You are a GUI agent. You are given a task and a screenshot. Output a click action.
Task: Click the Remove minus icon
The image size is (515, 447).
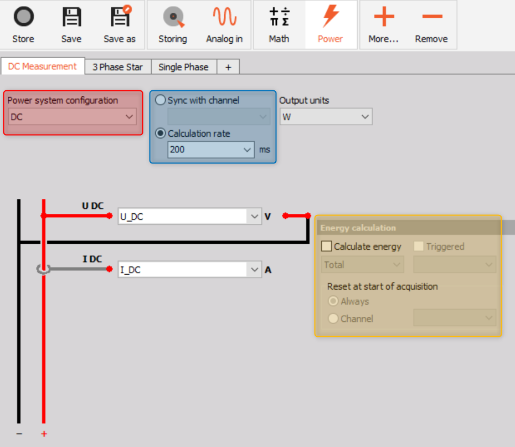432,17
